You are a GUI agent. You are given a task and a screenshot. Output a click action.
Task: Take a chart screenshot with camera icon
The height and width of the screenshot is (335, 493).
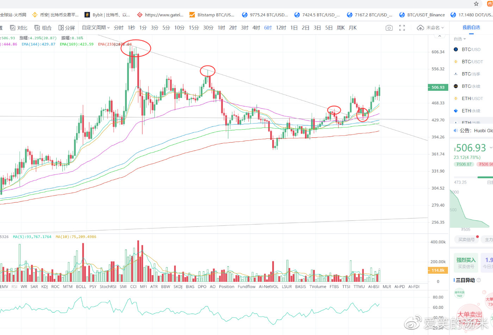click(x=389, y=28)
